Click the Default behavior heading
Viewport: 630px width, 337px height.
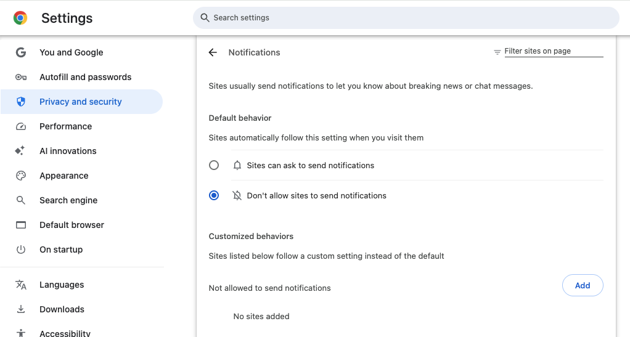click(x=240, y=118)
